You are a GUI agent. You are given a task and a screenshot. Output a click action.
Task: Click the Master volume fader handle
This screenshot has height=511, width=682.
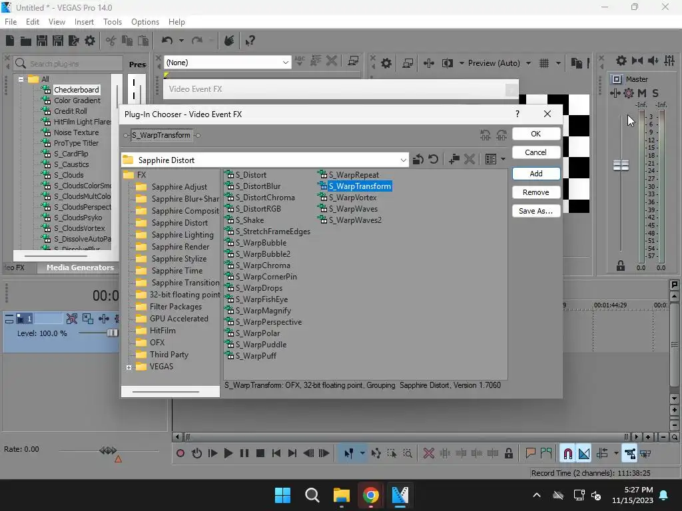coord(621,166)
